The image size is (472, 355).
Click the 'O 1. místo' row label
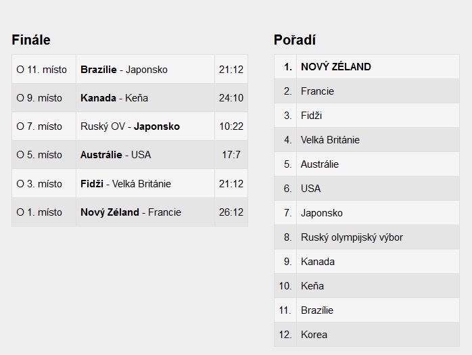tap(39, 212)
